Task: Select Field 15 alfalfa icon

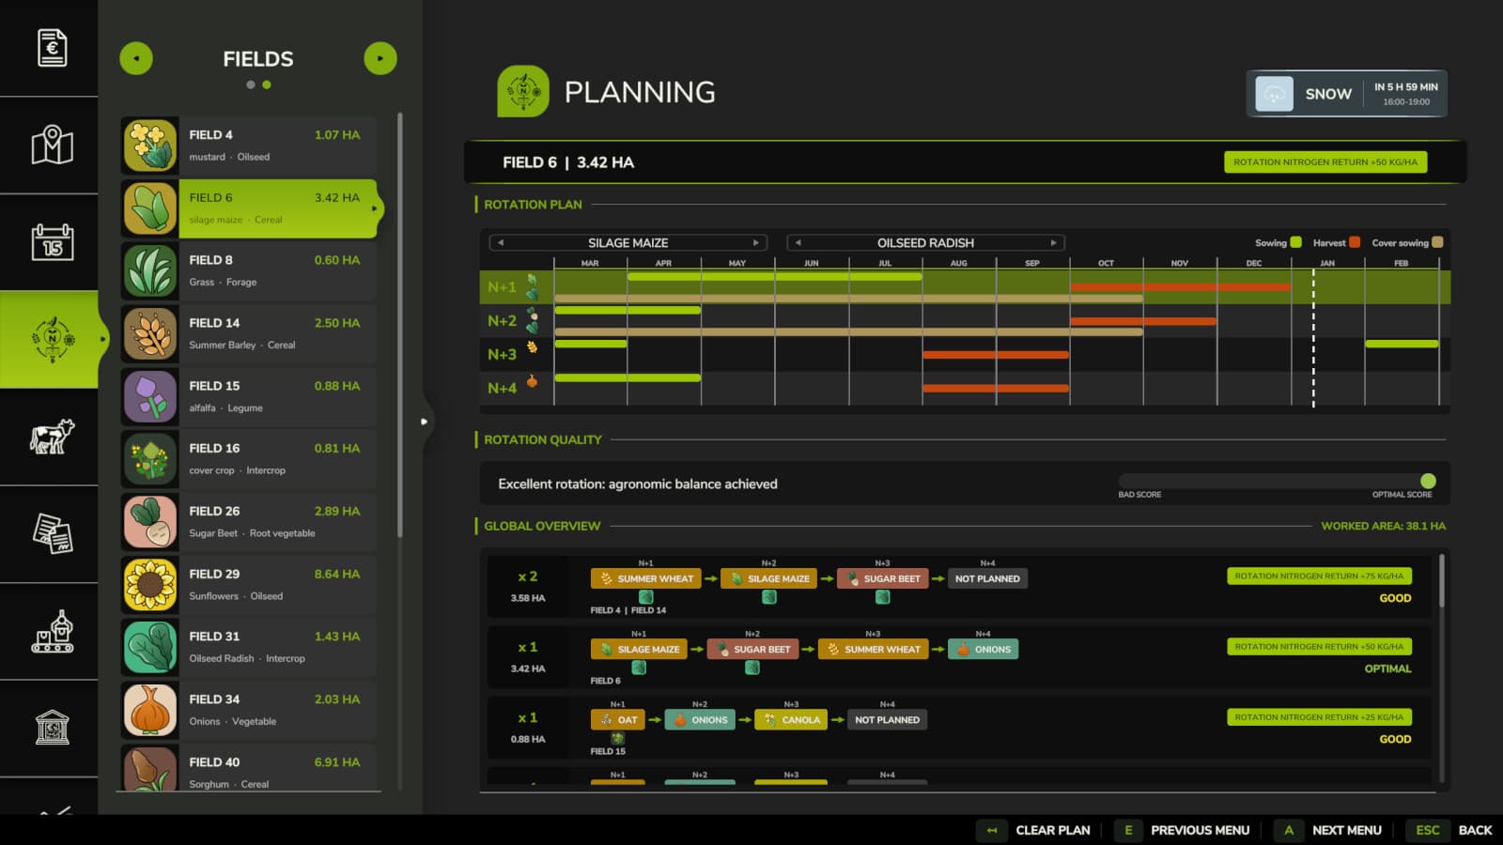Action: (150, 396)
